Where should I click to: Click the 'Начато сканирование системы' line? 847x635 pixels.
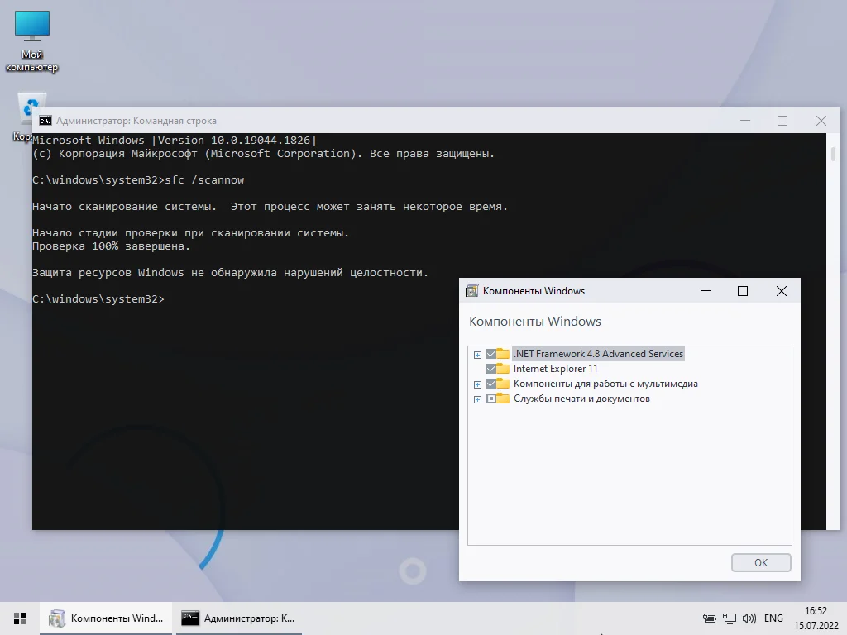click(x=270, y=206)
